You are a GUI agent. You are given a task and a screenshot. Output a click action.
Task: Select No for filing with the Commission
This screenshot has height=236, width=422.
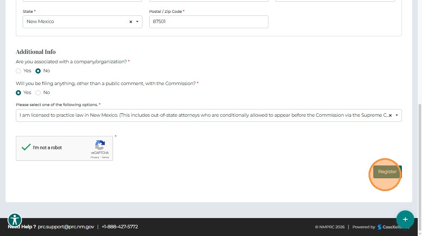click(x=38, y=93)
